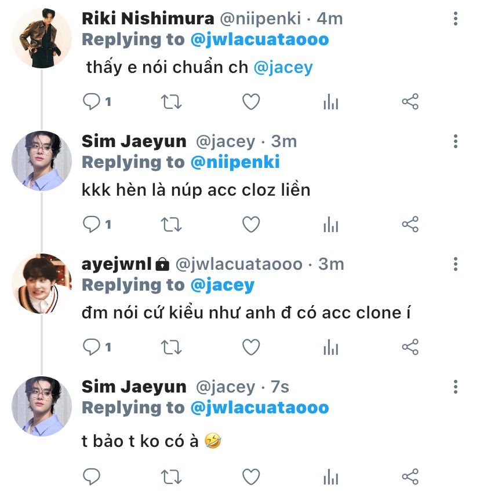The height and width of the screenshot is (495, 480).
Task: Open more options on ayejwnl's tweet
Action: 456,265
